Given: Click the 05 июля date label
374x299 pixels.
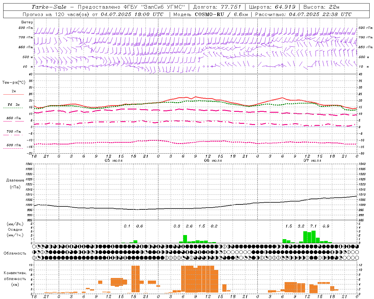Looking at the screenshot, I should pyautogui.click(x=114, y=161).
